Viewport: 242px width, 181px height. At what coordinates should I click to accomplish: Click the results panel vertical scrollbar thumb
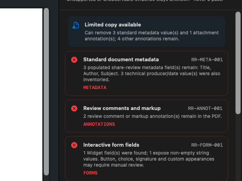tap(238, 63)
